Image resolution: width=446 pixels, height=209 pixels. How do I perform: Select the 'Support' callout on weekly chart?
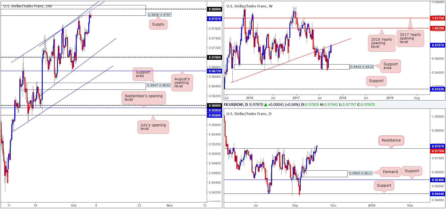click(377, 81)
